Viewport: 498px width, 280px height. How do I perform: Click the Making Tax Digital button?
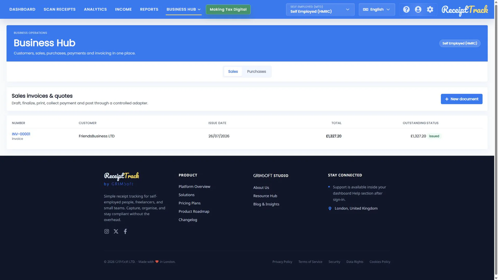(x=228, y=9)
